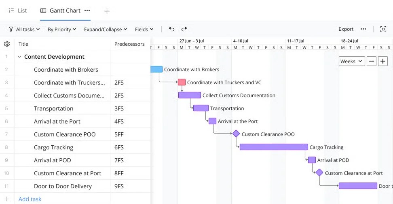Open the All tasks filter dropdown
This screenshot has width=393, height=204.
(x=24, y=30)
